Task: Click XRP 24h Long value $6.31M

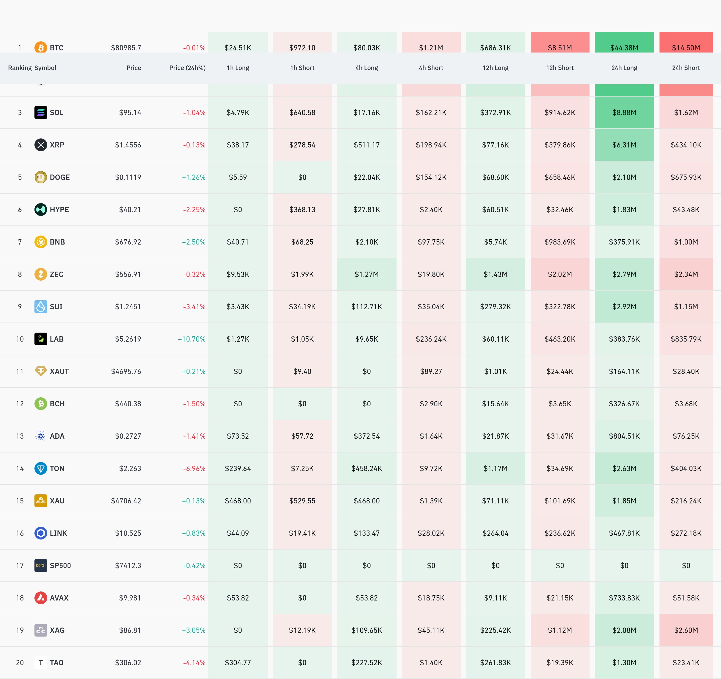Action: click(625, 145)
